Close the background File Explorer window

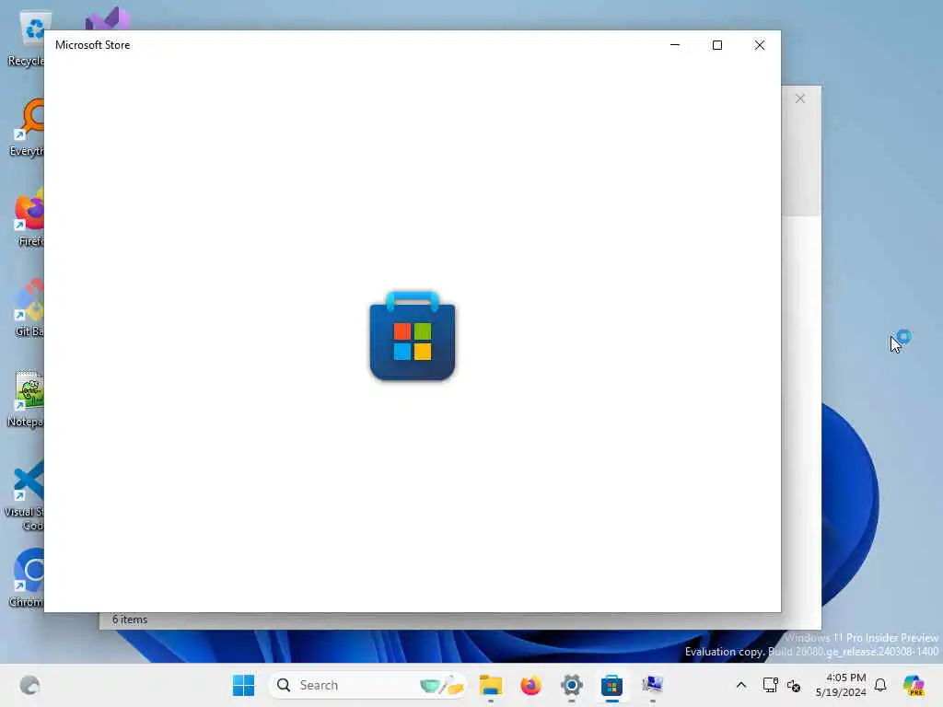800,99
